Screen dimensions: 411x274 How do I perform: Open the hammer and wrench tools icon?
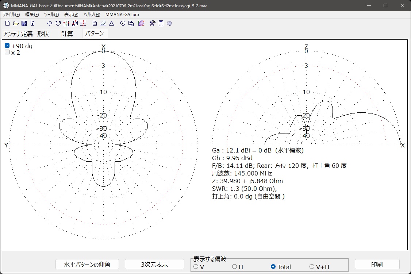click(x=153, y=23)
